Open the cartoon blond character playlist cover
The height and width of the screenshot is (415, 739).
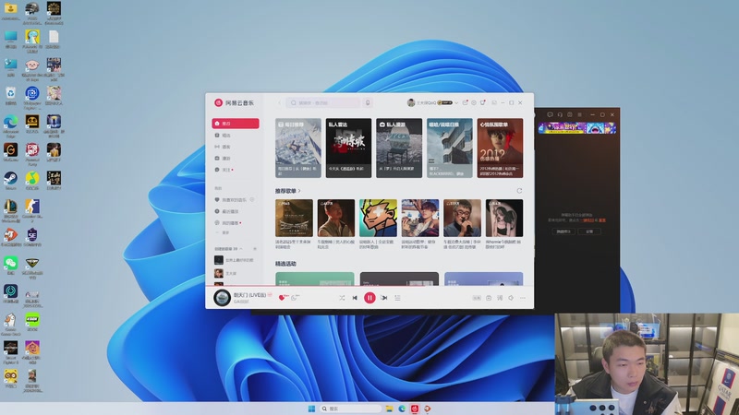[378, 218]
